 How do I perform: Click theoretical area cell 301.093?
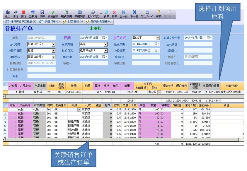click(204, 110)
